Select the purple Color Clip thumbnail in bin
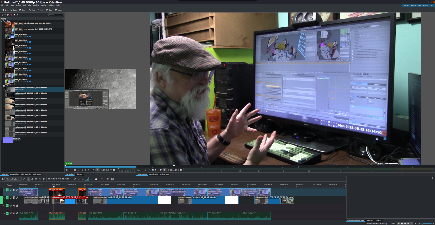This screenshot has width=435, height=225. point(7,140)
